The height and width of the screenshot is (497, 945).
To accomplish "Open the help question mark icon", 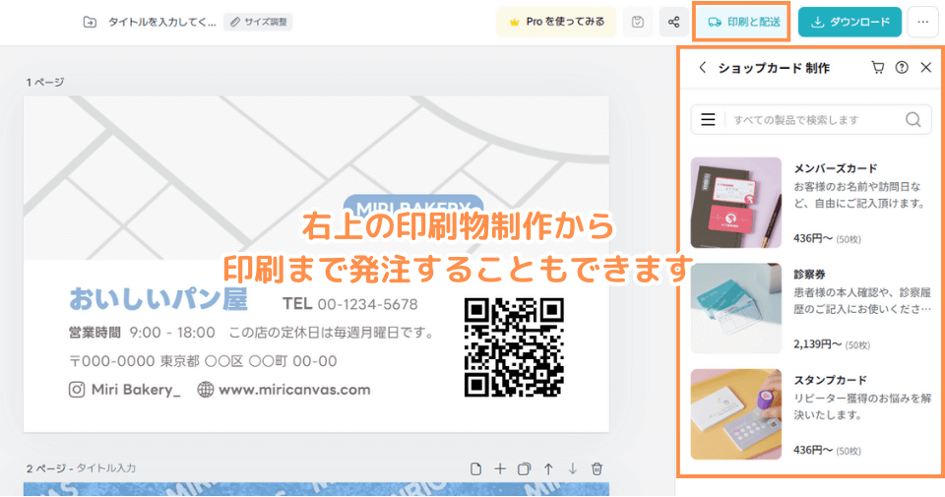I will (902, 68).
